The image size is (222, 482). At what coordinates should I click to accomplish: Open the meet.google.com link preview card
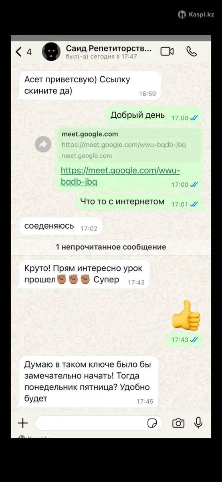129,145
